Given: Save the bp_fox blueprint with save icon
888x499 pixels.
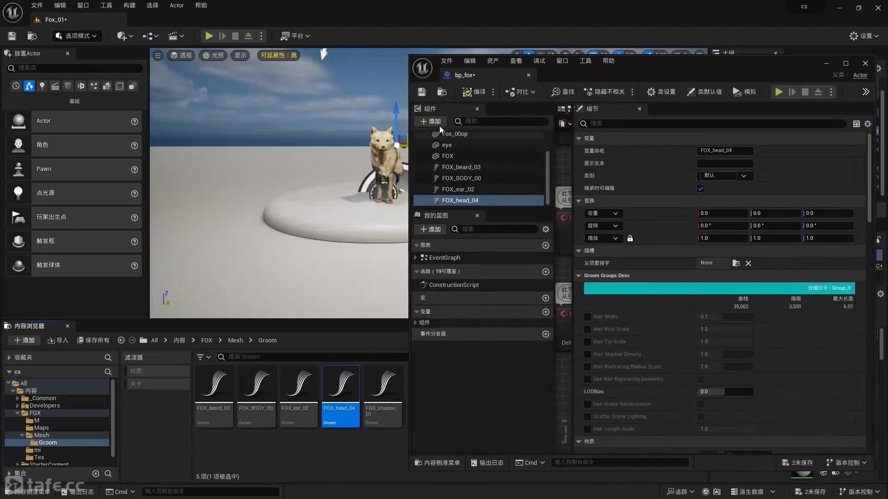Looking at the screenshot, I should click(421, 92).
